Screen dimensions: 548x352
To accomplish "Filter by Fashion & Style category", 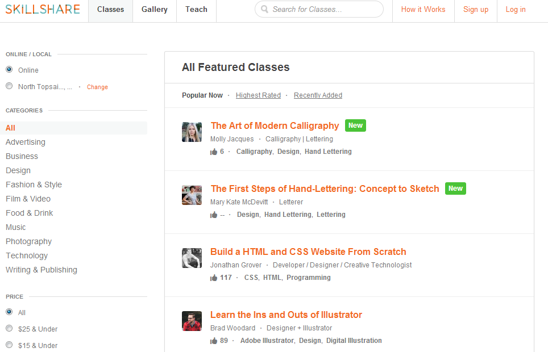I will [x=34, y=185].
